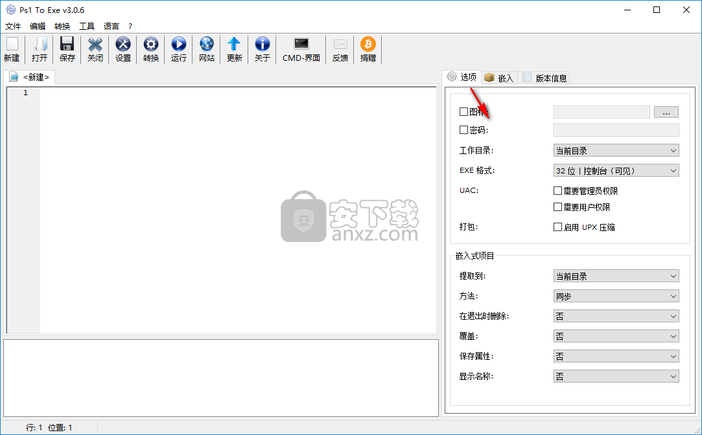702x435 pixels.
Task: Click the 反馈 (Feedback) envelope icon
Action: pos(340,44)
